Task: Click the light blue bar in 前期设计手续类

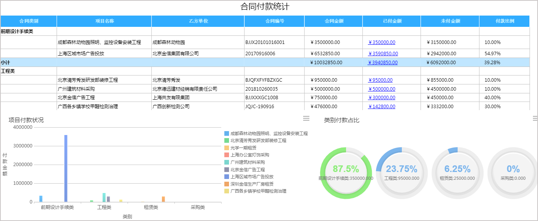Action: tap(41, 199)
